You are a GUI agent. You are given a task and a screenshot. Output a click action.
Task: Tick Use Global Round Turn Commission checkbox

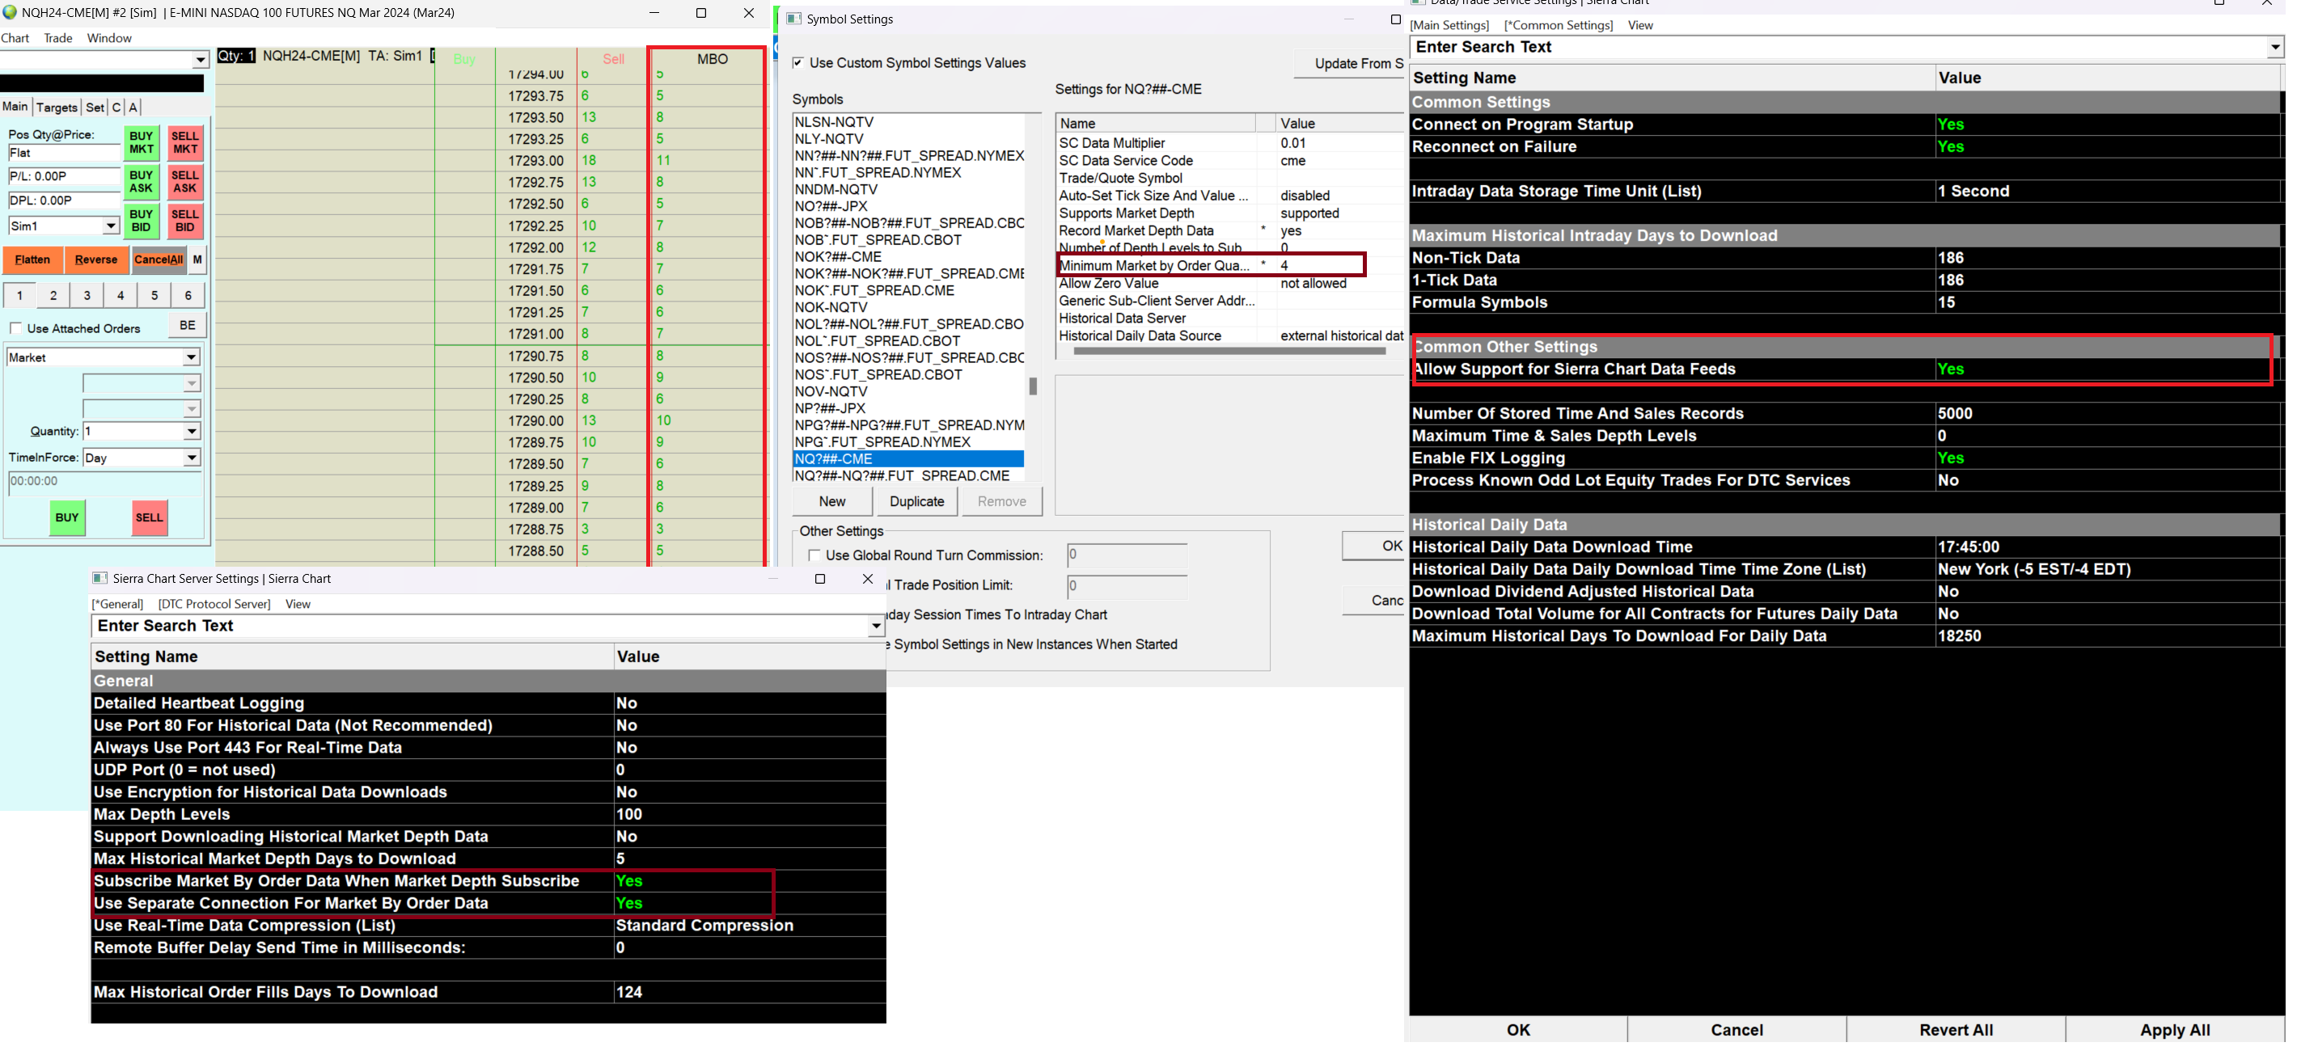814,555
